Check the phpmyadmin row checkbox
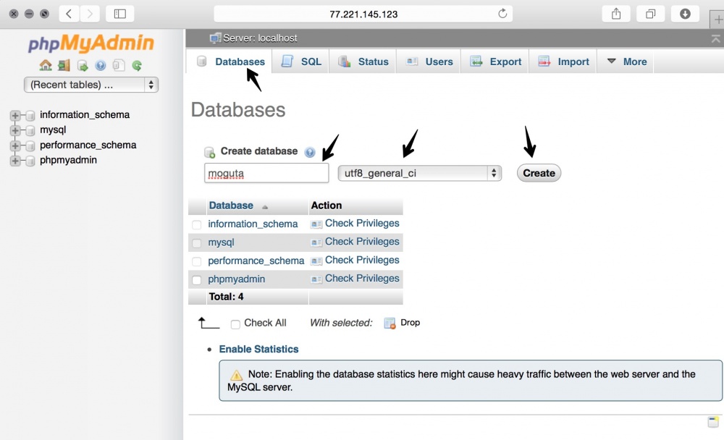The image size is (724, 440). (197, 280)
